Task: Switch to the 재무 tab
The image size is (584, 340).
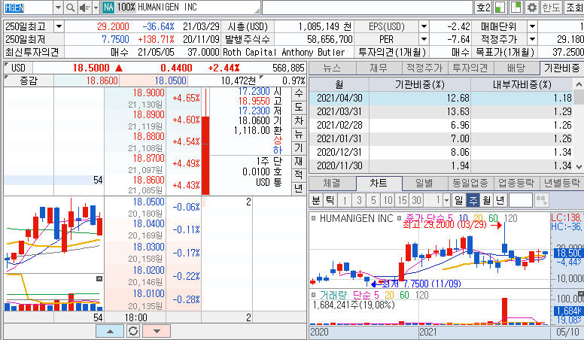Action: click(379, 68)
